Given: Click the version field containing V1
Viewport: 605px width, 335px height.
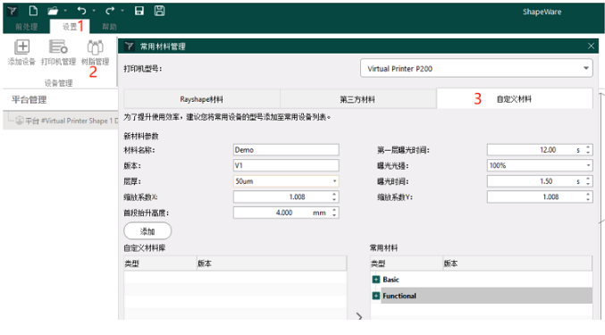Looking at the screenshot, I should [x=286, y=165].
